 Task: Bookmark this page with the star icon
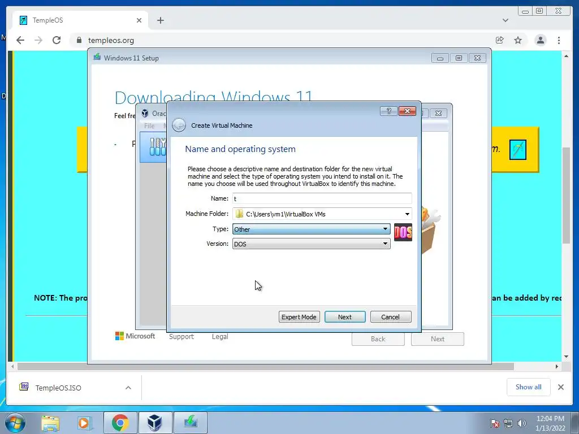tap(518, 40)
